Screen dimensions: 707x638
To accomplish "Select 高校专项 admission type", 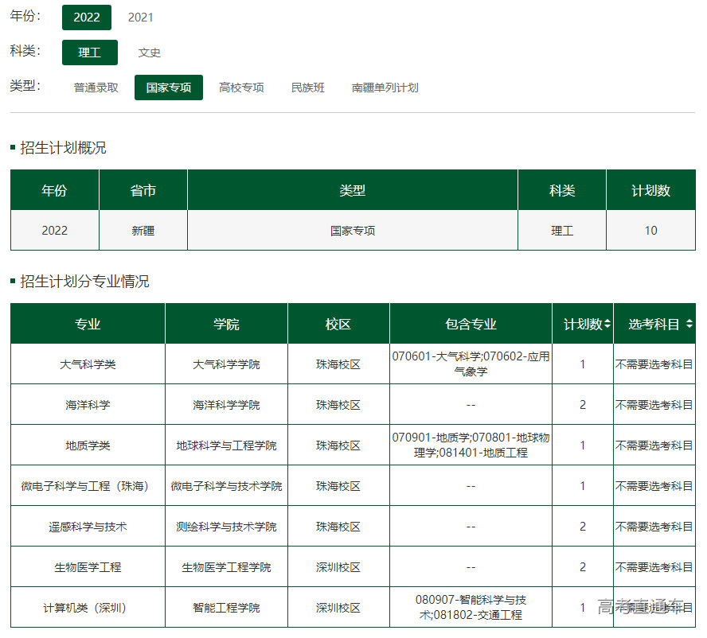I will point(241,88).
